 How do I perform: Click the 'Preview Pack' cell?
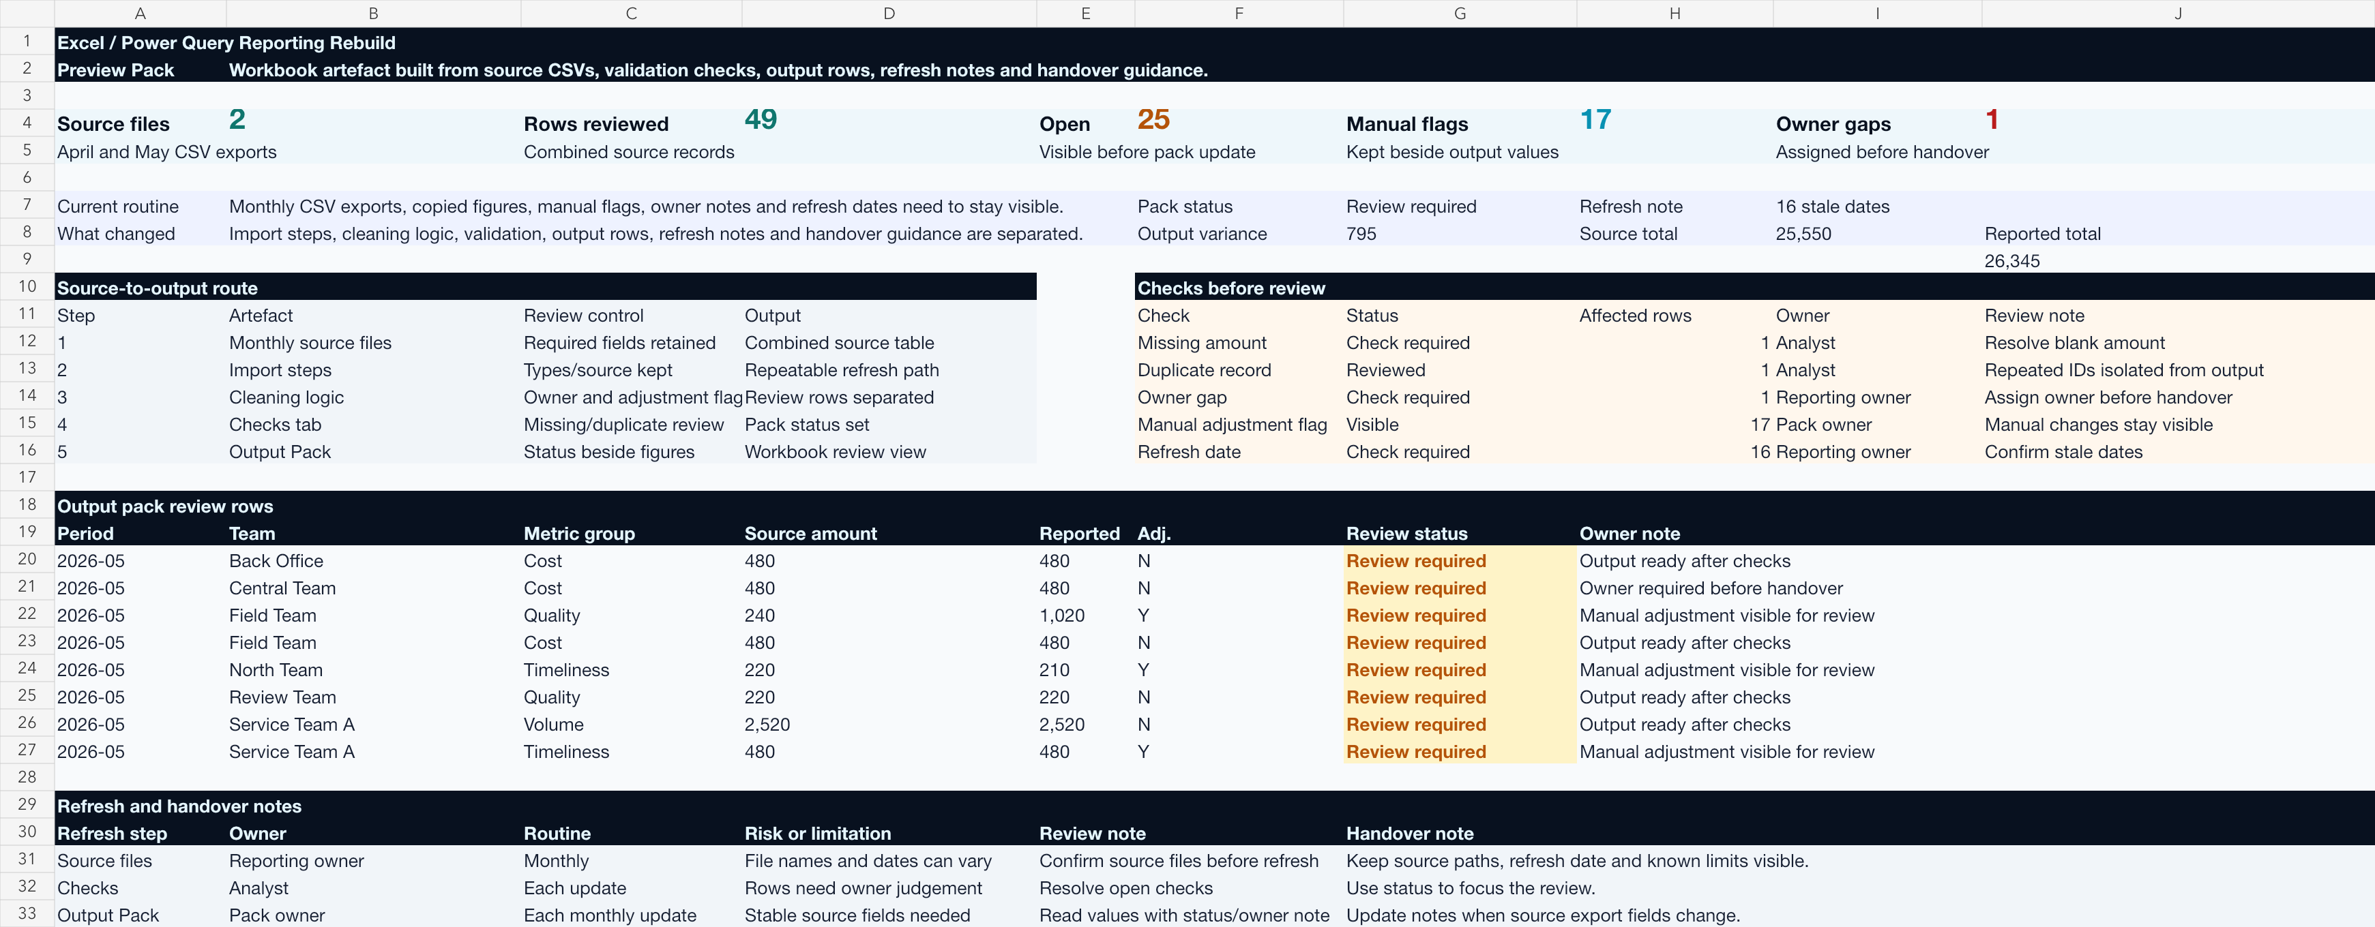(x=115, y=70)
